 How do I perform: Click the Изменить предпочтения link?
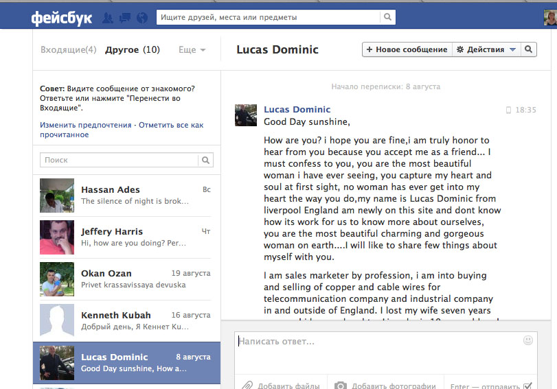click(86, 125)
